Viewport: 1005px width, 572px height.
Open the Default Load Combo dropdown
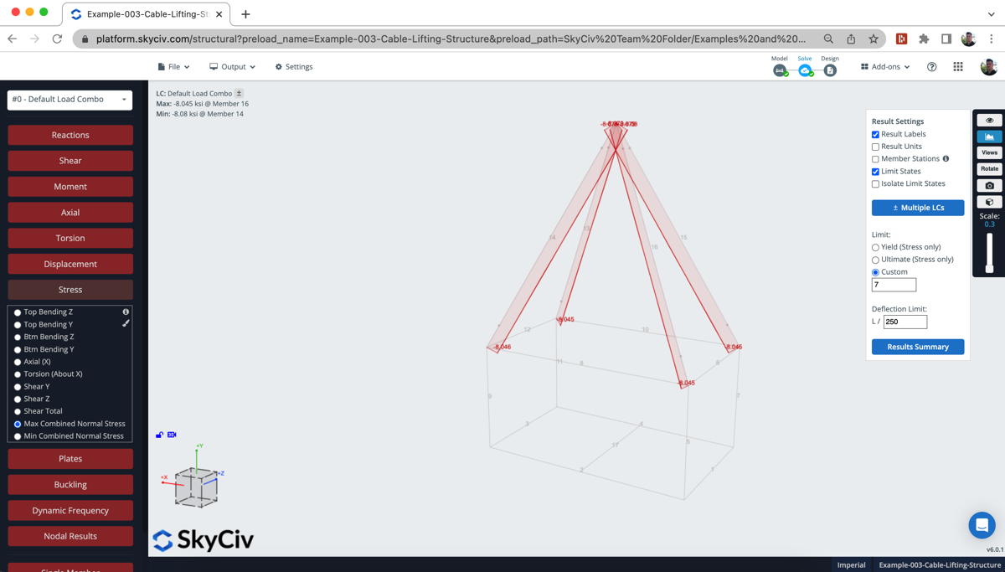click(70, 100)
